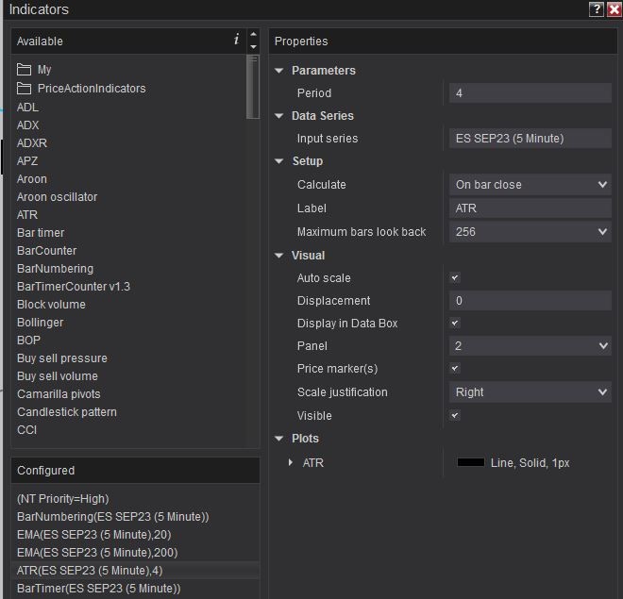The width and height of the screenshot is (623, 599).
Task: Select Camarilla pivots indicator
Action: [59, 394]
